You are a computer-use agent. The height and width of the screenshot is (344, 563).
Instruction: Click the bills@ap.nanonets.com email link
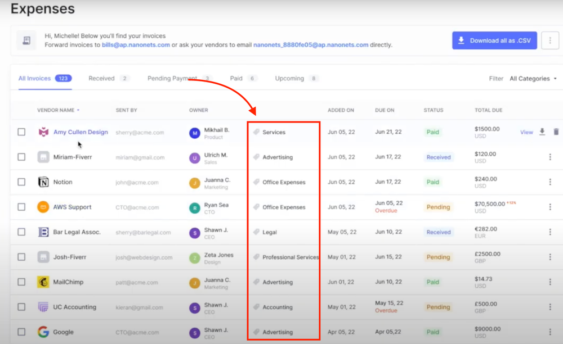[136, 45]
